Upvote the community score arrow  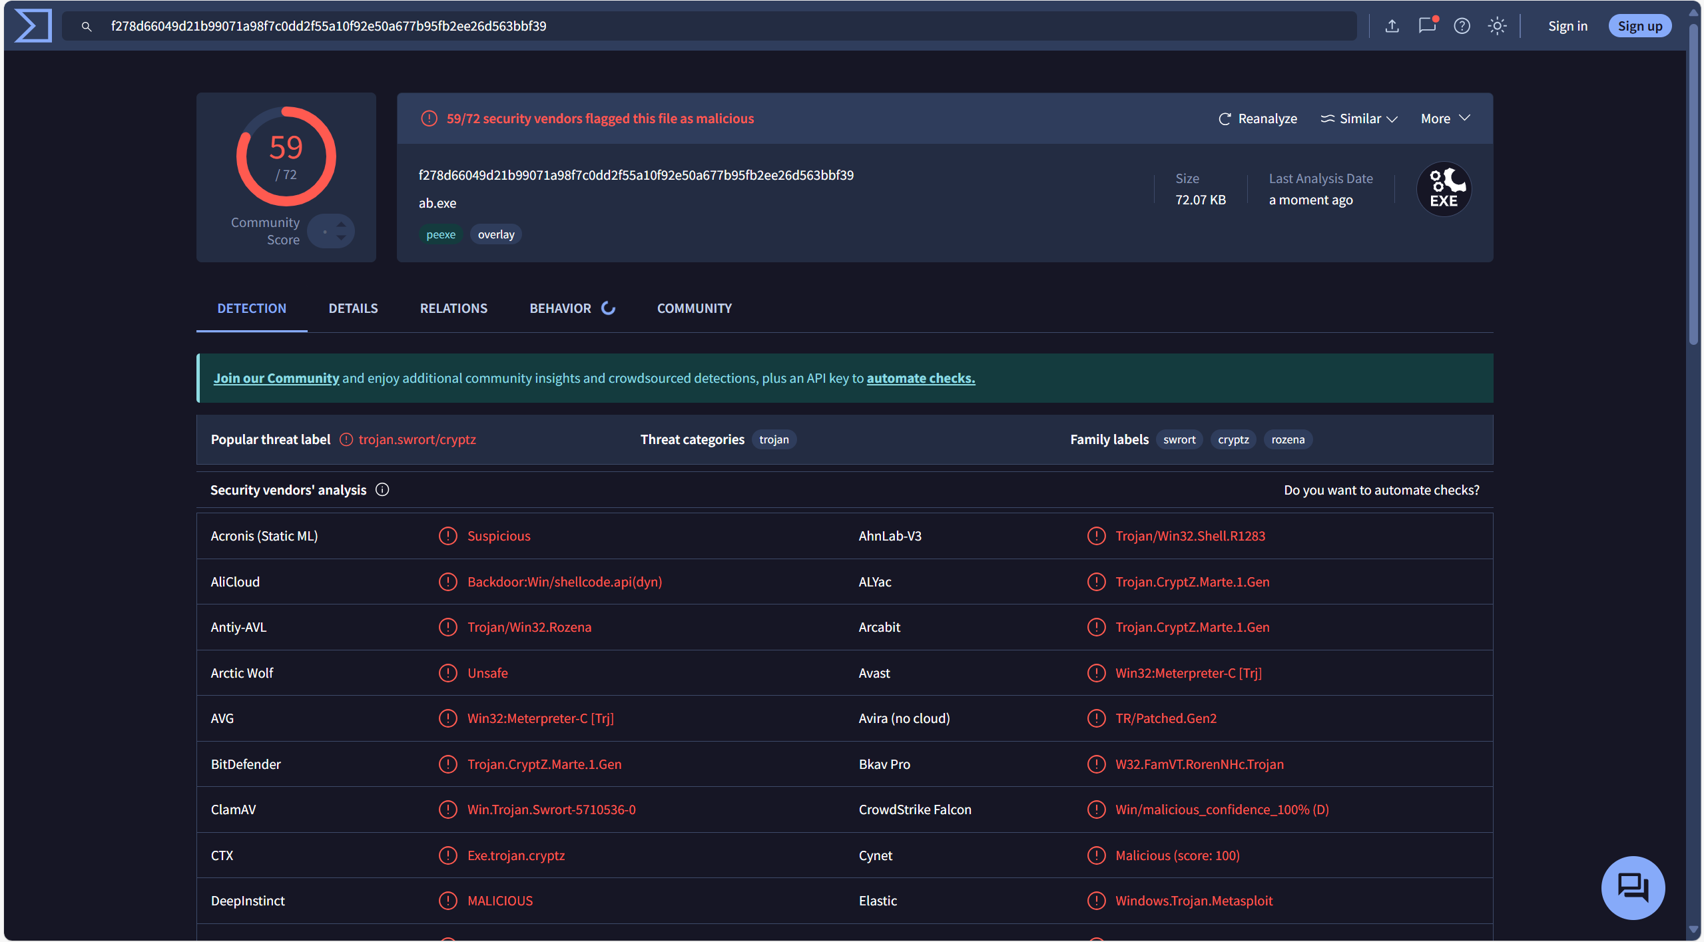pyautogui.click(x=341, y=224)
